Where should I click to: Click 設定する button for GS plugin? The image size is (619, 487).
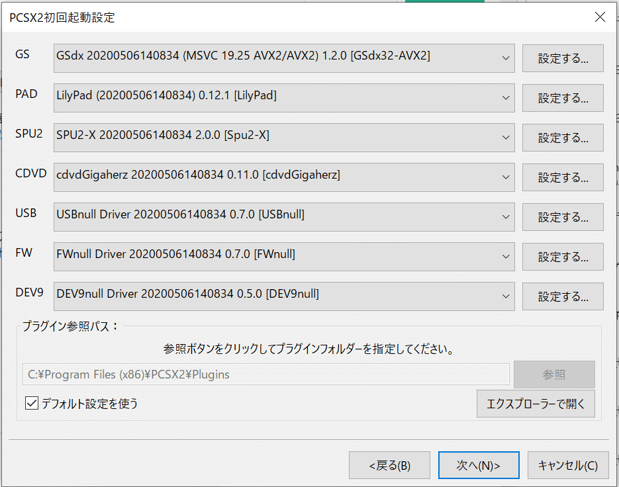coord(563,58)
